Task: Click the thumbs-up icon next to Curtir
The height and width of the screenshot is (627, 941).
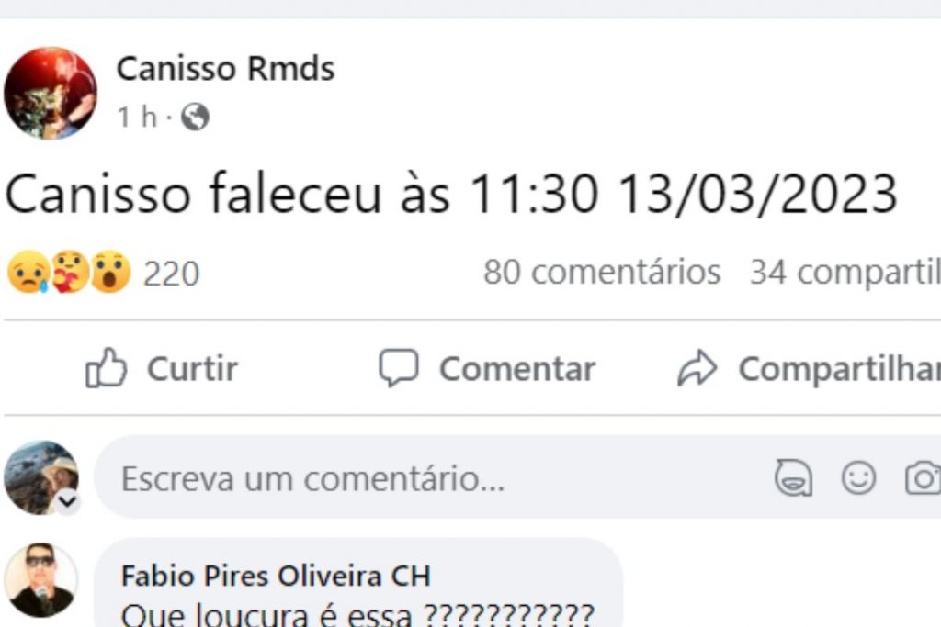Action: 106,368
